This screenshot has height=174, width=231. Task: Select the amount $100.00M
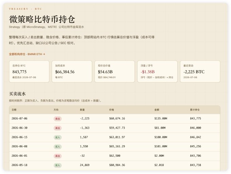(x=161, y=137)
